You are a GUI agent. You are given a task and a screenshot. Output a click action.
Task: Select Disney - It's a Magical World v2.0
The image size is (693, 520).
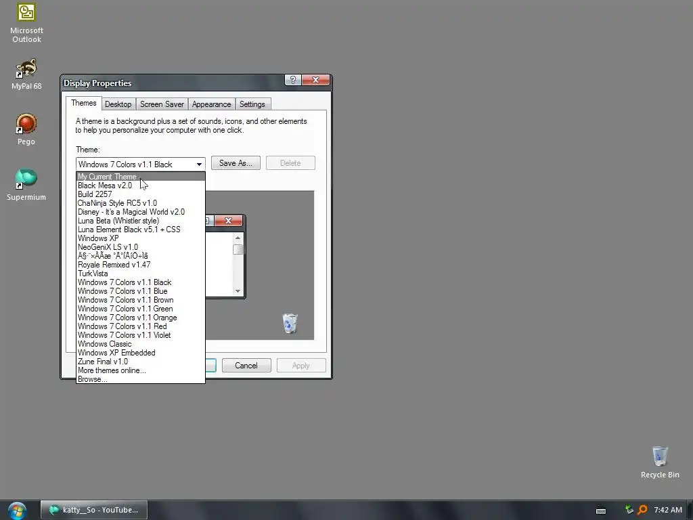point(141,212)
